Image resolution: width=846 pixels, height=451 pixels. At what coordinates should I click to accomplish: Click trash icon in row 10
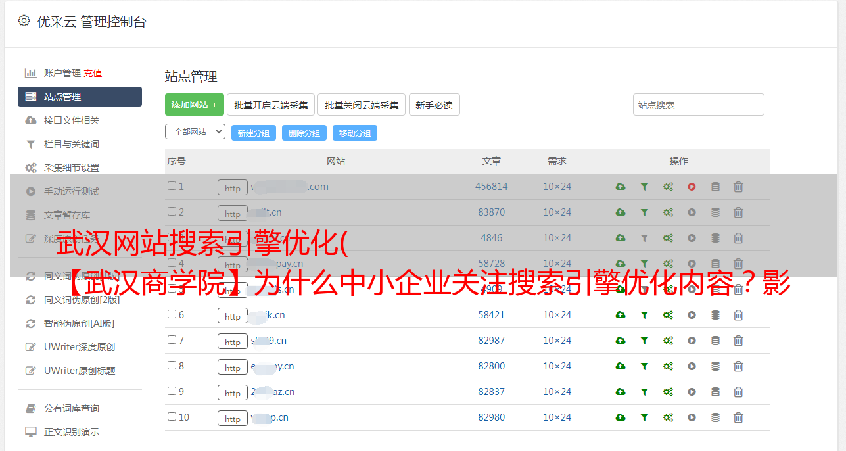click(738, 417)
